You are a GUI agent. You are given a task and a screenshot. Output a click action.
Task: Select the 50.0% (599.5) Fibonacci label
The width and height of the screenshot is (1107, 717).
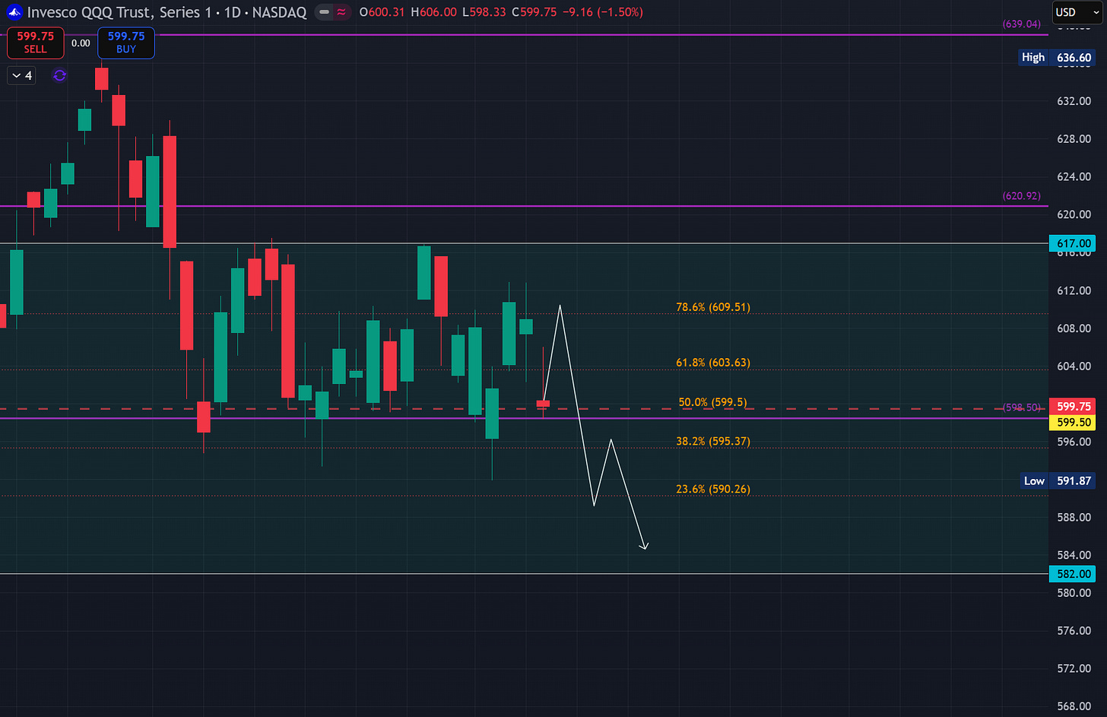pos(712,402)
